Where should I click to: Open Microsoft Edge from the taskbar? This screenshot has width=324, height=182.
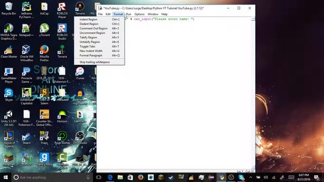point(110,177)
